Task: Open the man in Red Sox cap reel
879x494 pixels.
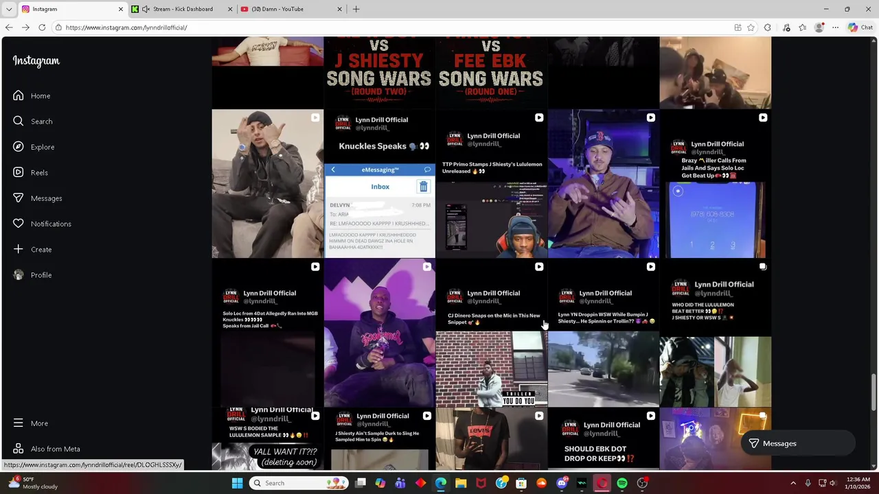Action: [603, 184]
